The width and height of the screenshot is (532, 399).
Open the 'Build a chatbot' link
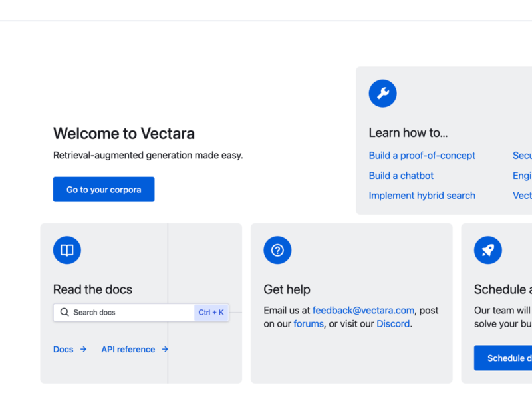click(x=401, y=175)
